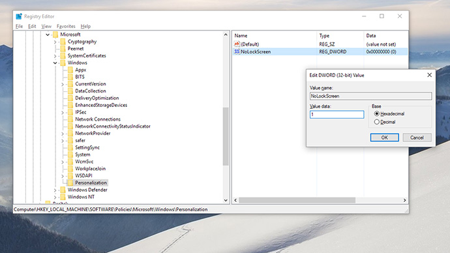Click the CurrentVersion folder icon
The image size is (450, 253).
70,84
